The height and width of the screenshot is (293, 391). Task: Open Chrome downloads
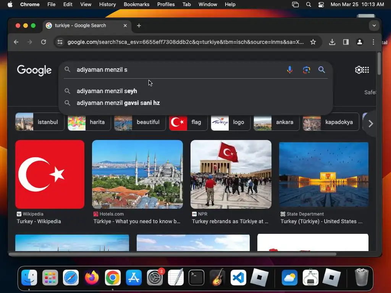[332, 42]
